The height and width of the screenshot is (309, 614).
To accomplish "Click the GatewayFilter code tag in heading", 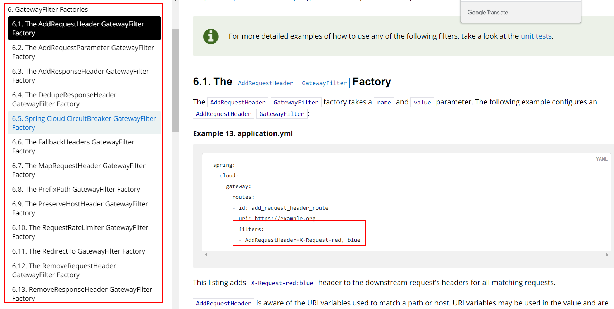I will 324,83.
